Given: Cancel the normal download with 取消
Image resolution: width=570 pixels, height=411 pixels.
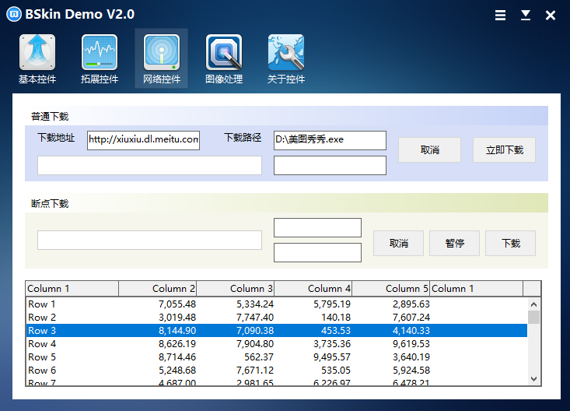Looking at the screenshot, I should point(429,150).
